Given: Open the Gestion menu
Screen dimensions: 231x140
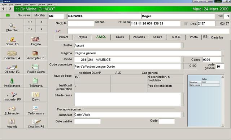Looking at the screenshot, I should (33, 5).
